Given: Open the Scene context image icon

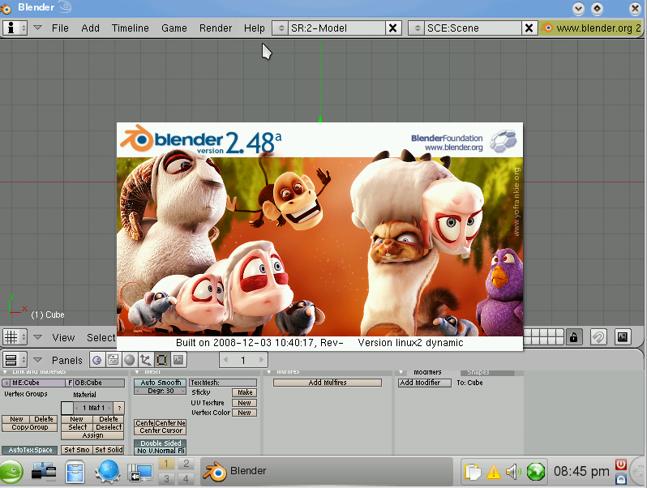Looking at the screenshot, I should 178,360.
